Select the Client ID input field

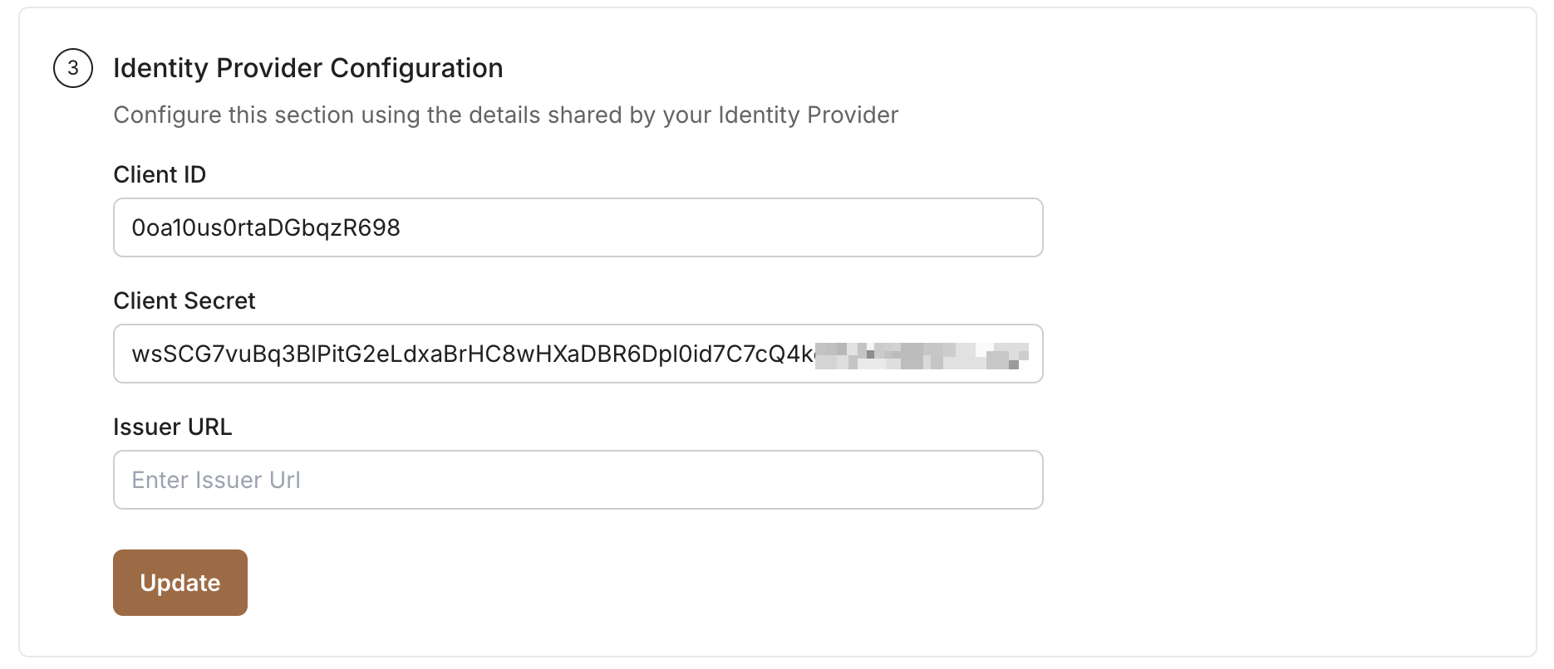click(577, 227)
